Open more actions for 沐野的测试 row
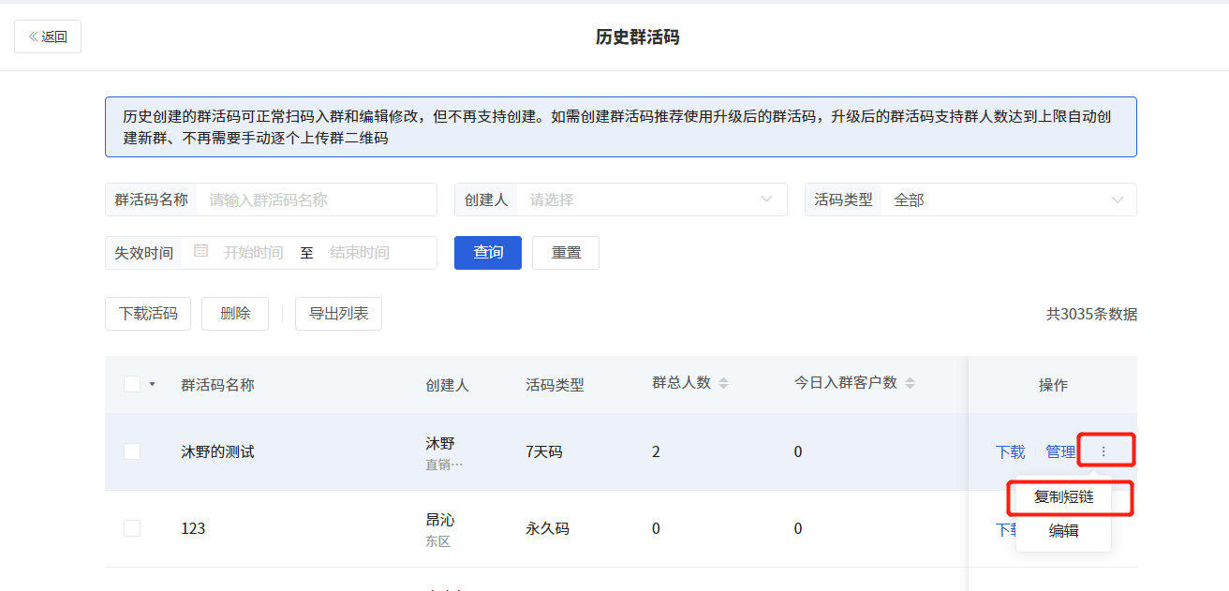 pyautogui.click(x=1103, y=451)
